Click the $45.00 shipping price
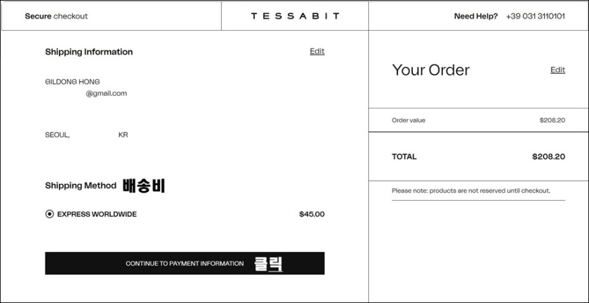The width and height of the screenshot is (589, 303). click(x=312, y=215)
